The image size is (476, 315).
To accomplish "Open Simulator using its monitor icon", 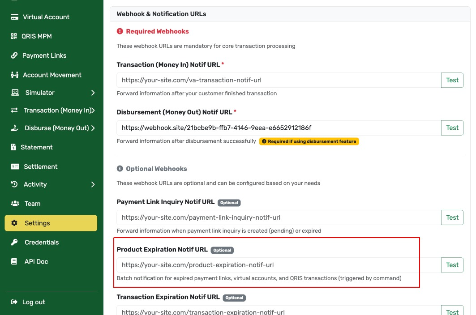I will point(15,93).
